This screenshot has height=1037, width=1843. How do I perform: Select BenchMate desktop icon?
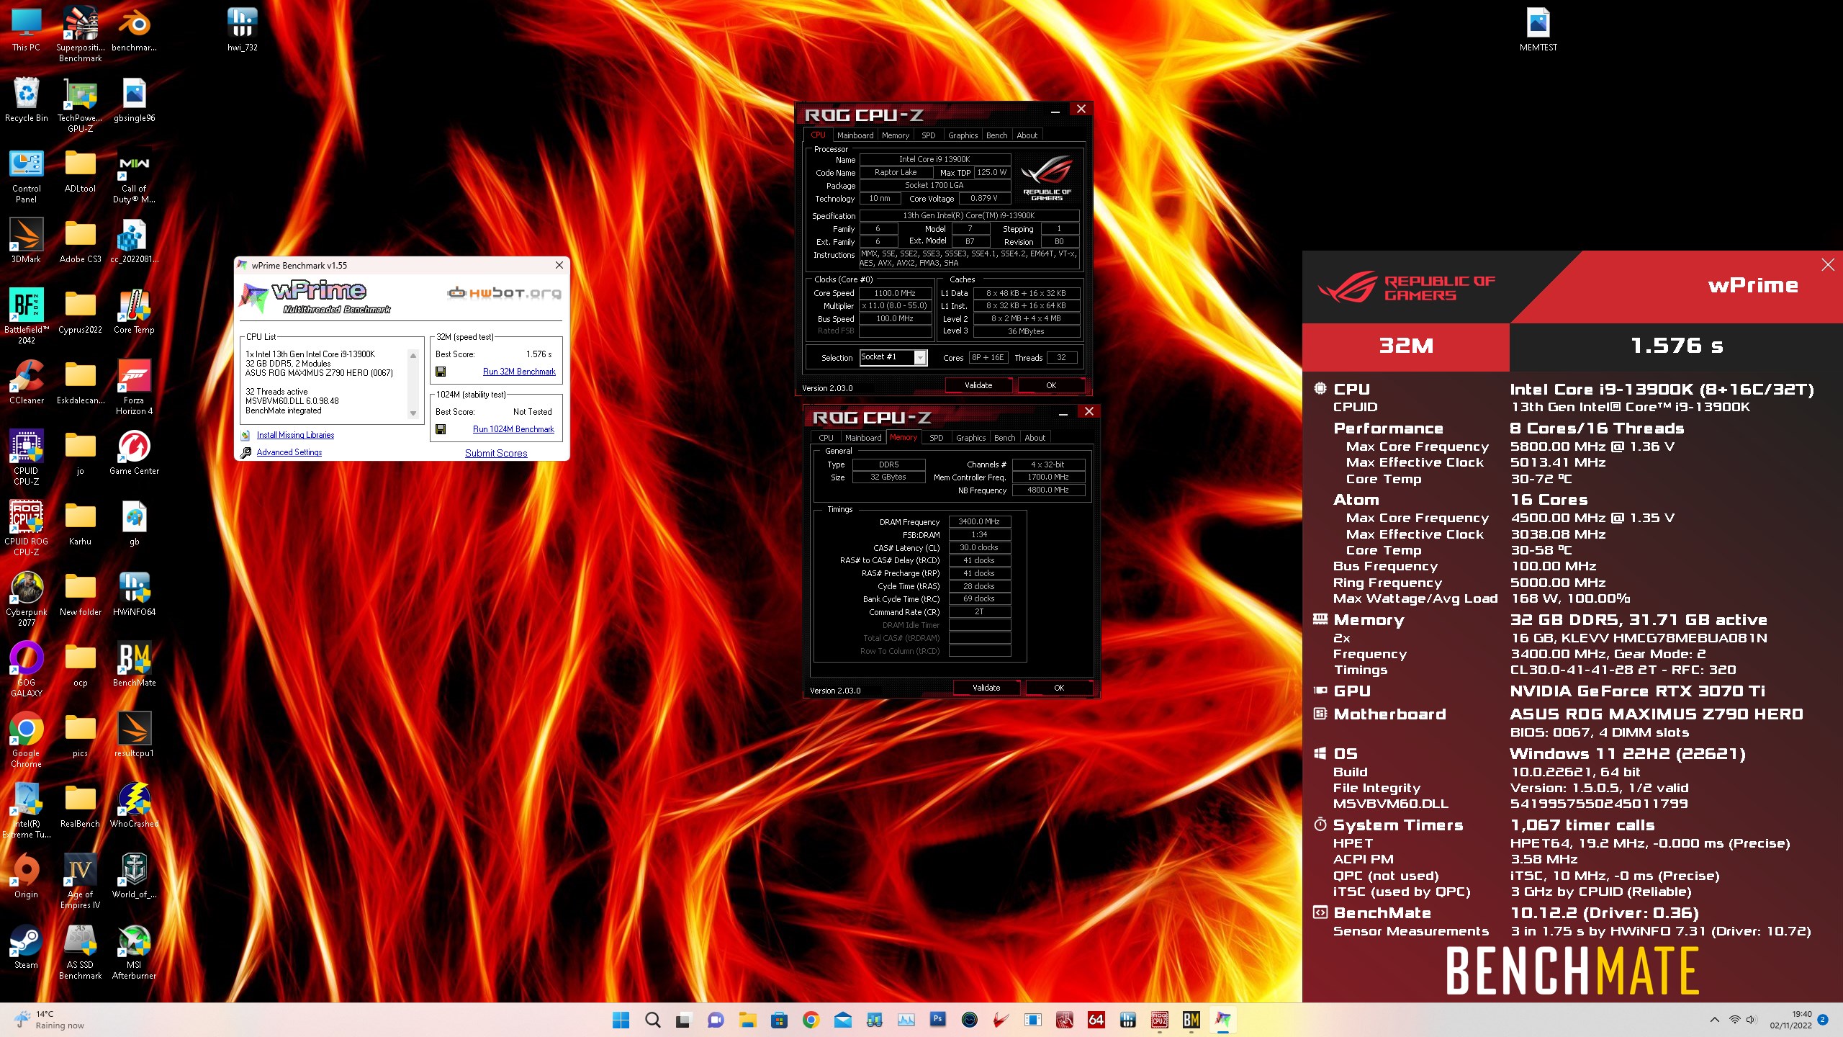(134, 665)
